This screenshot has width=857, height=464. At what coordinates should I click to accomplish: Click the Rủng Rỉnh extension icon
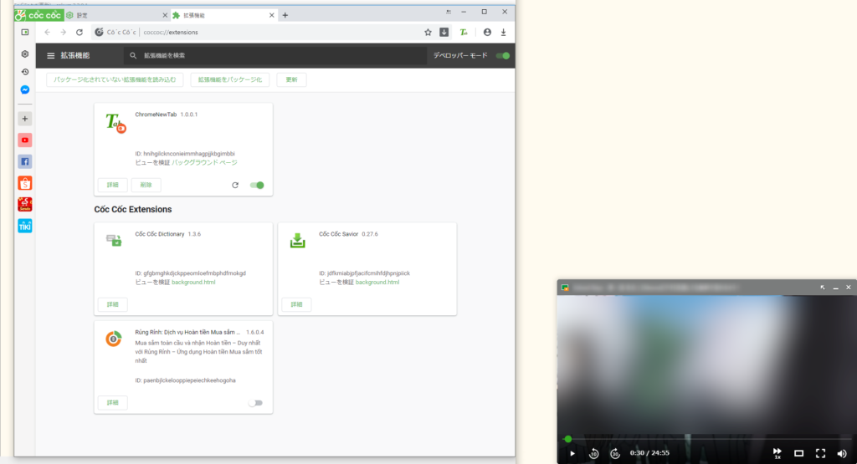[114, 339]
